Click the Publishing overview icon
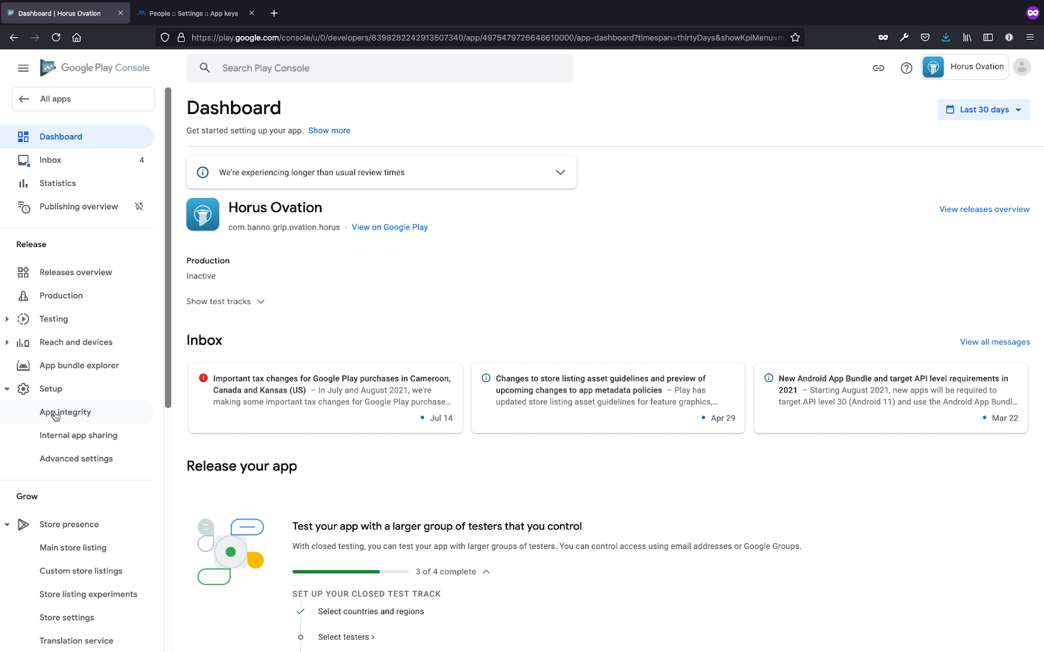Image resolution: width=1044 pixels, height=652 pixels. (x=23, y=207)
